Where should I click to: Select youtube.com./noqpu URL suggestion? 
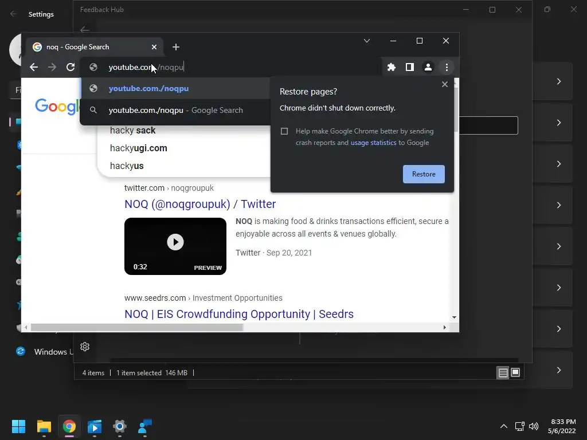coord(175,89)
